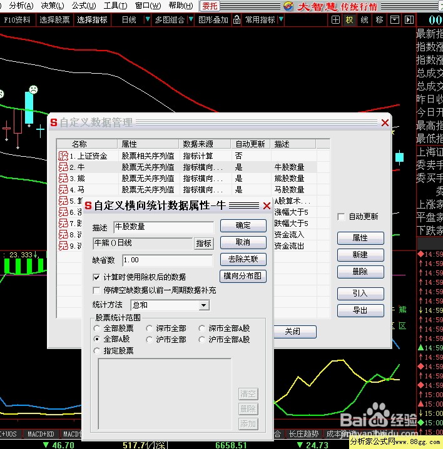This screenshot has height=449, width=443.
Task: Click the 新建 button
Action: 360,255
